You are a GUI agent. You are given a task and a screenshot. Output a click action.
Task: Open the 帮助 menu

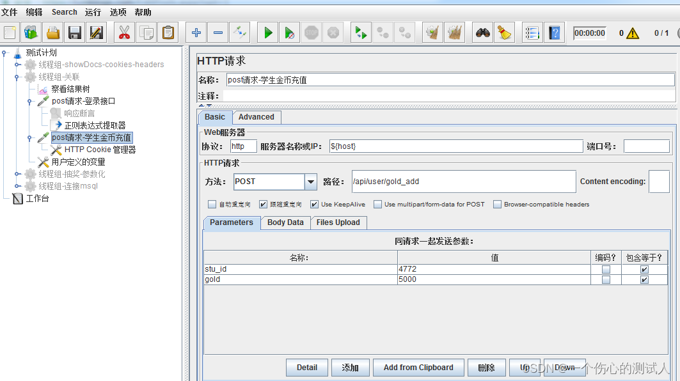click(x=143, y=12)
